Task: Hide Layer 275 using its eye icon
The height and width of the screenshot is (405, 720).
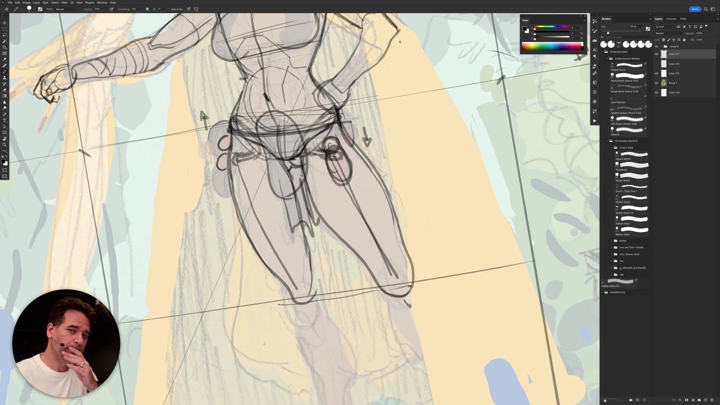Action: (x=656, y=73)
